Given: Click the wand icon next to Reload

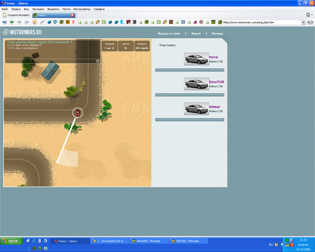Looking at the screenshot, I should click(42, 22).
